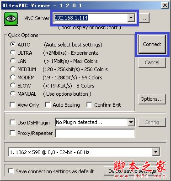Click the host:display or host::port hint text
Screen dimensions: 171x181
click(90, 28)
